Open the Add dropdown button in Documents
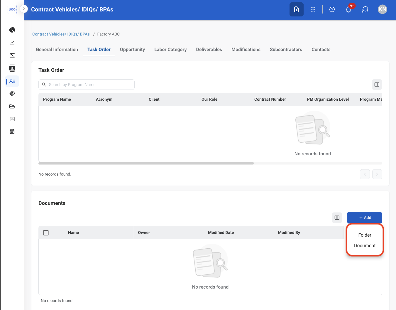 (x=365, y=218)
